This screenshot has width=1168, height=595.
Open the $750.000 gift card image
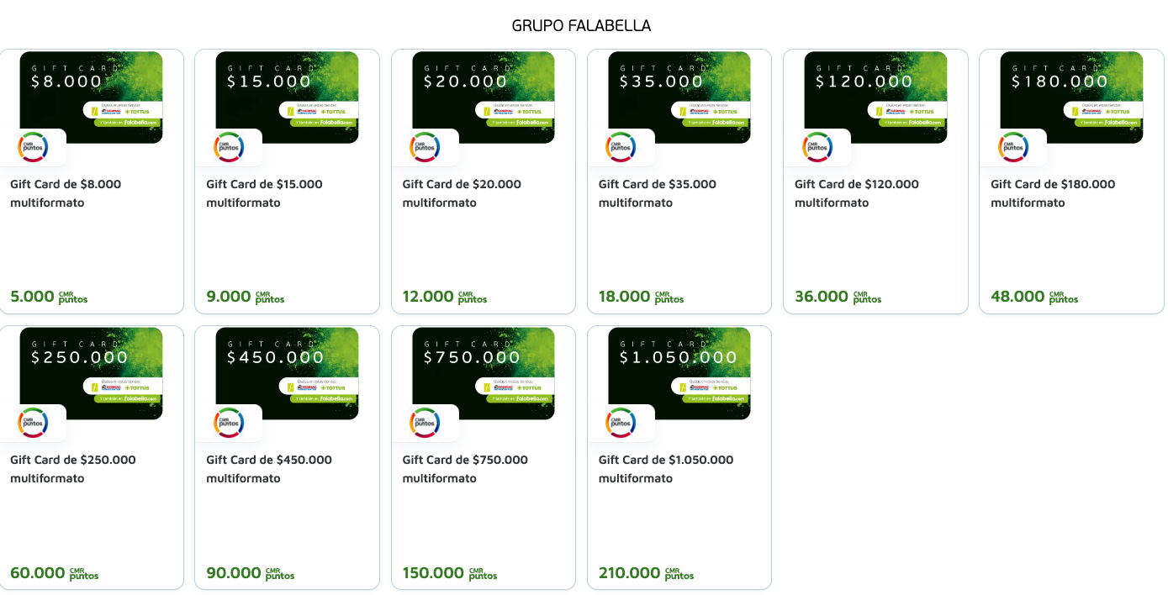point(483,372)
